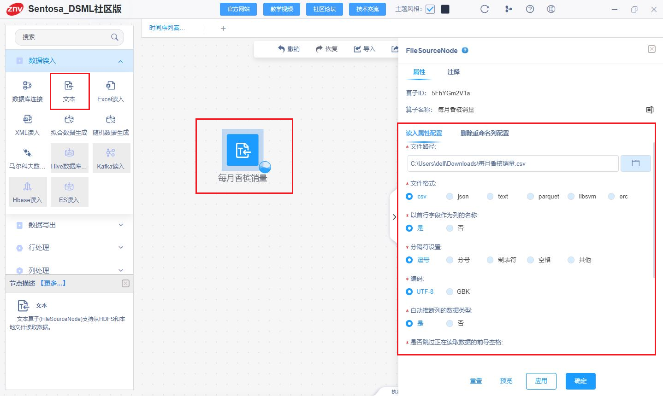This screenshot has width=663, height=396.
Task: Click the refresh icon in title bar
Action: 485,9
